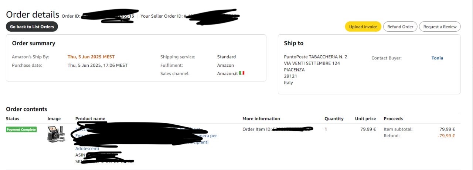Click the Unit price column header

click(365, 119)
